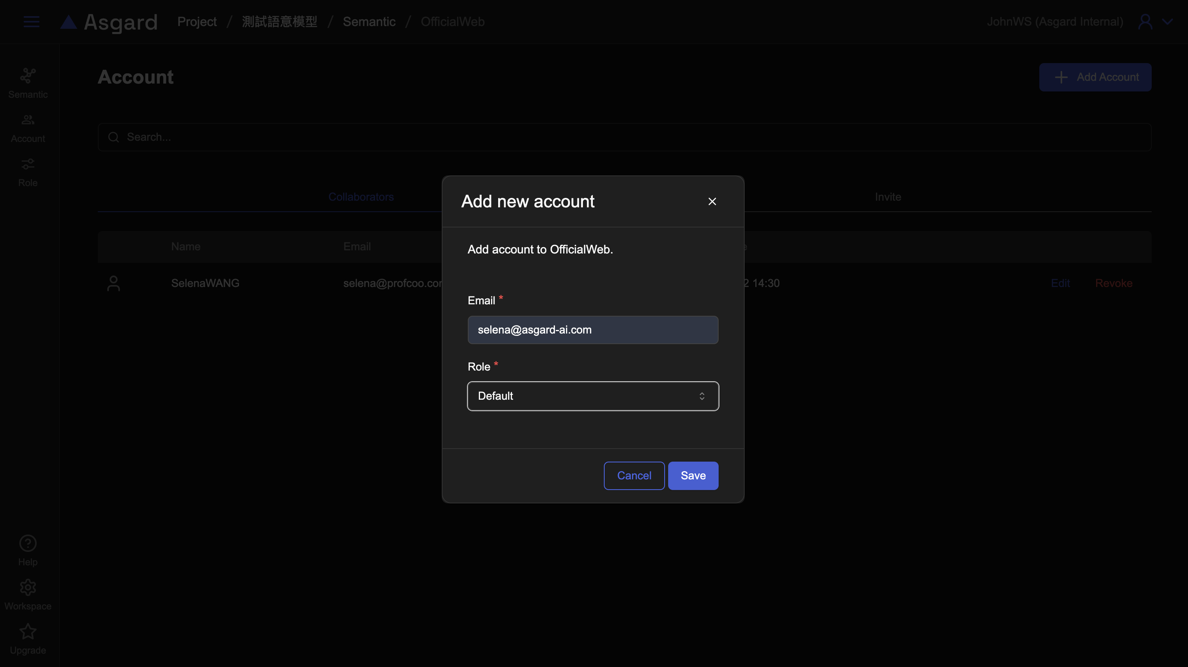This screenshot has width=1188, height=667.
Task: Switch to the Invite tab
Action: (x=888, y=197)
